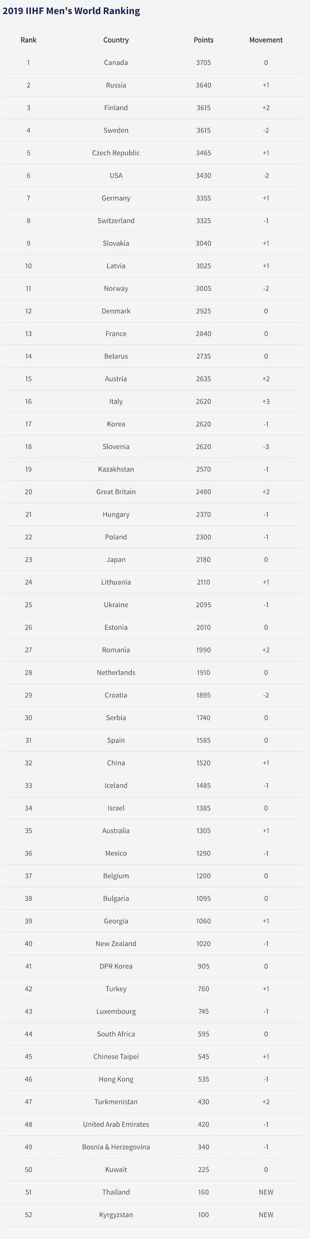The width and height of the screenshot is (310, 1239).
Task: Click the Czech Republic country cell
Action: pyautogui.click(x=116, y=153)
